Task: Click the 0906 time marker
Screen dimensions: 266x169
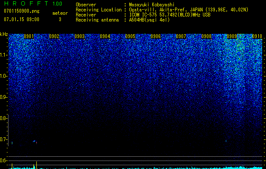Action: tap(156, 36)
